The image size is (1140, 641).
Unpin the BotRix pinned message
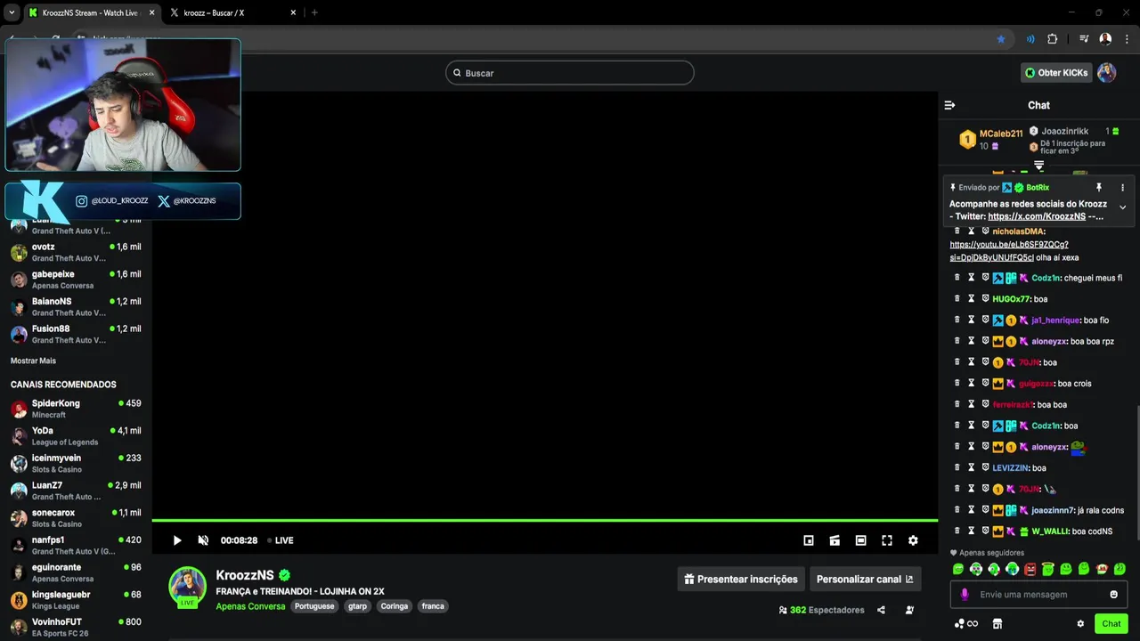pyautogui.click(x=1099, y=188)
